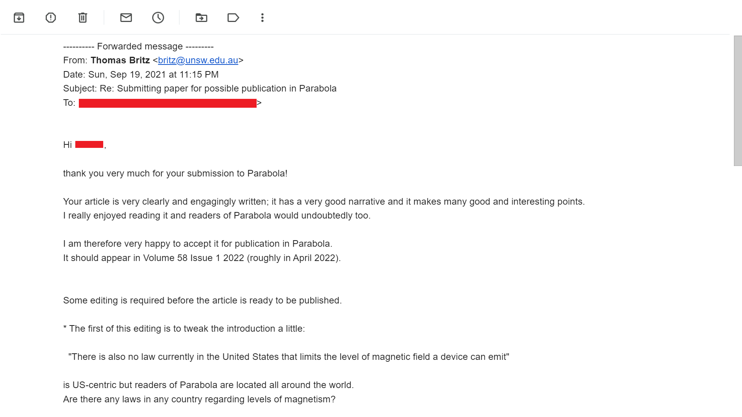This screenshot has width=742, height=417.
Task: Snooze the email using the clock icon
Action: [x=158, y=18]
